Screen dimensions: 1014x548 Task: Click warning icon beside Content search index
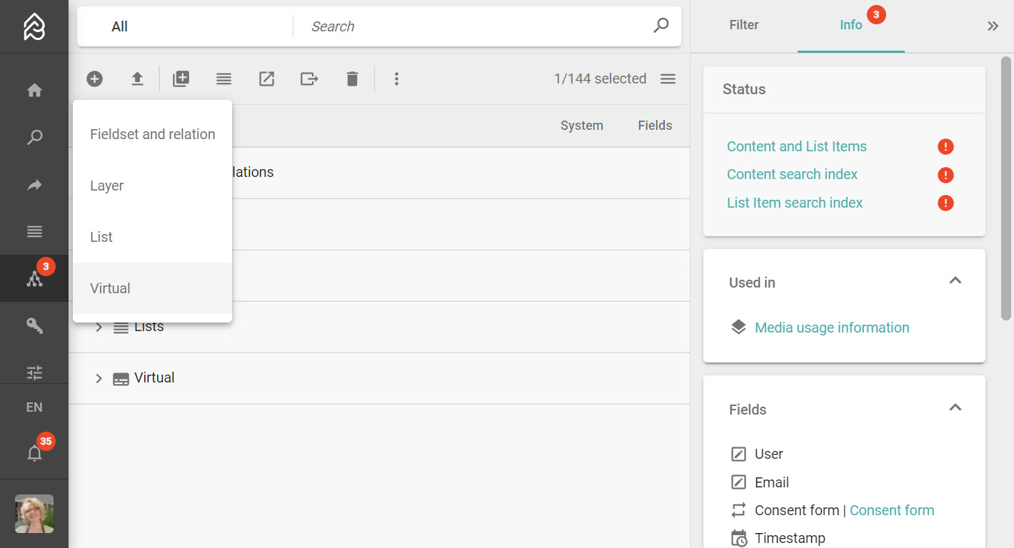coord(945,175)
